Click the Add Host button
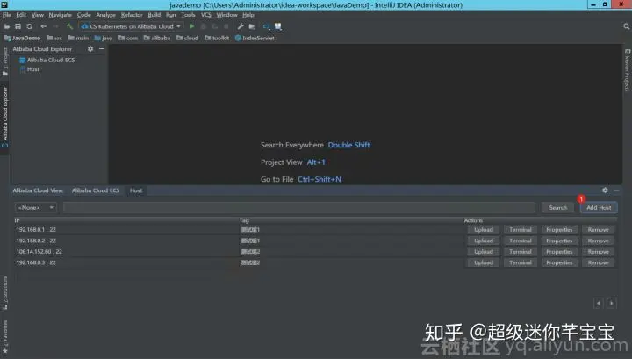This screenshot has height=359, width=632. pos(599,207)
